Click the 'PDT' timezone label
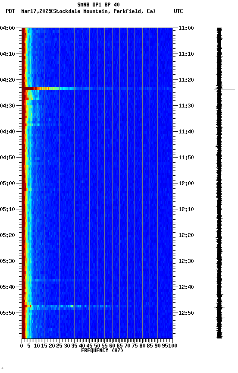Screen dimensions: 238x373 coord(10,11)
